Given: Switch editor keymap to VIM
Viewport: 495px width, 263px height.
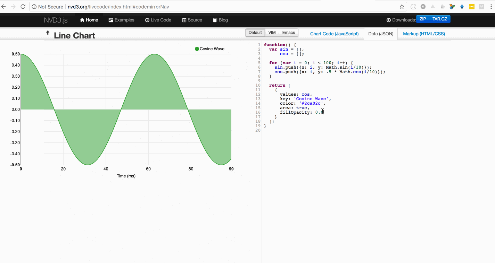Looking at the screenshot, I should click(272, 33).
